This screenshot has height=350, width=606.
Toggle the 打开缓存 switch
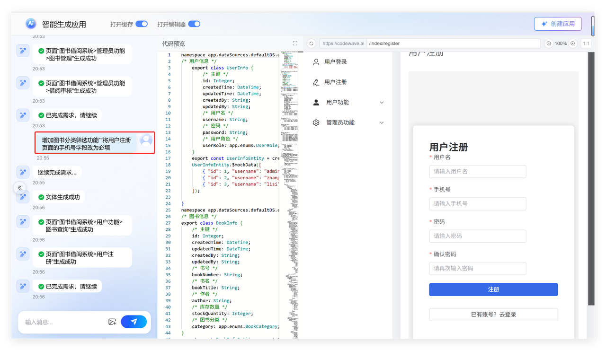click(x=142, y=24)
